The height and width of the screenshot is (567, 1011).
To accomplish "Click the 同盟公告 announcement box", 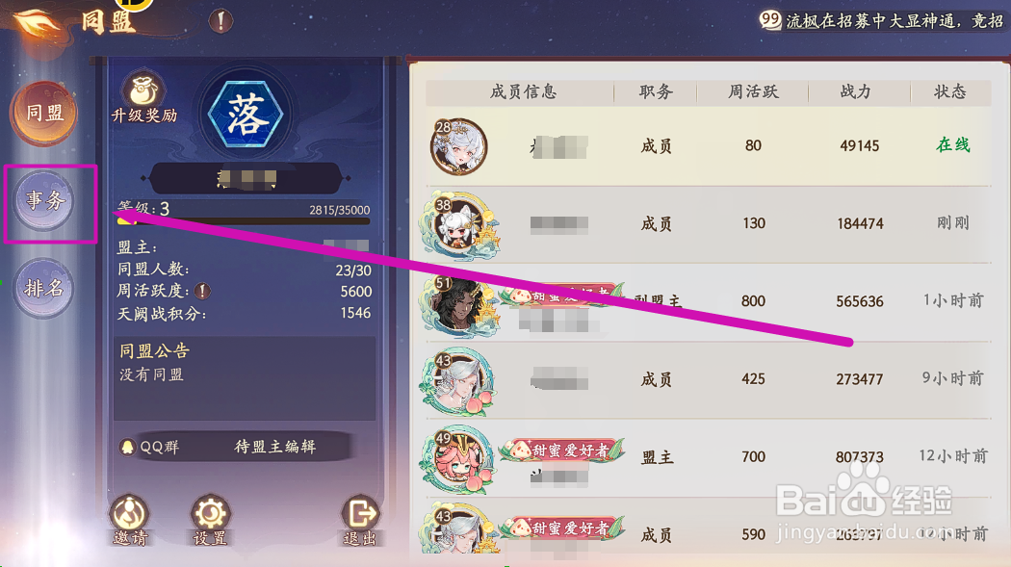I will click(x=245, y=378).
